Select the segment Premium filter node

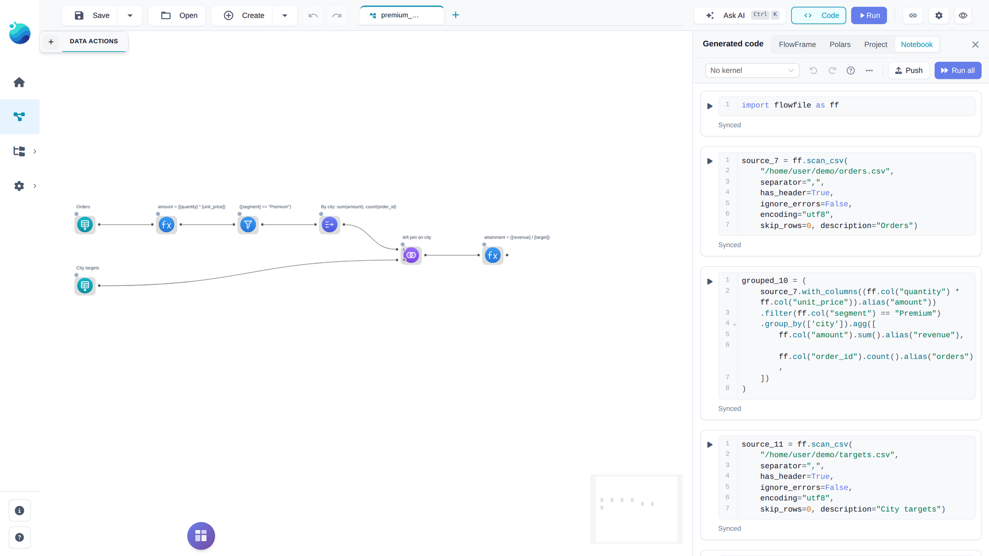click(248, 224)
